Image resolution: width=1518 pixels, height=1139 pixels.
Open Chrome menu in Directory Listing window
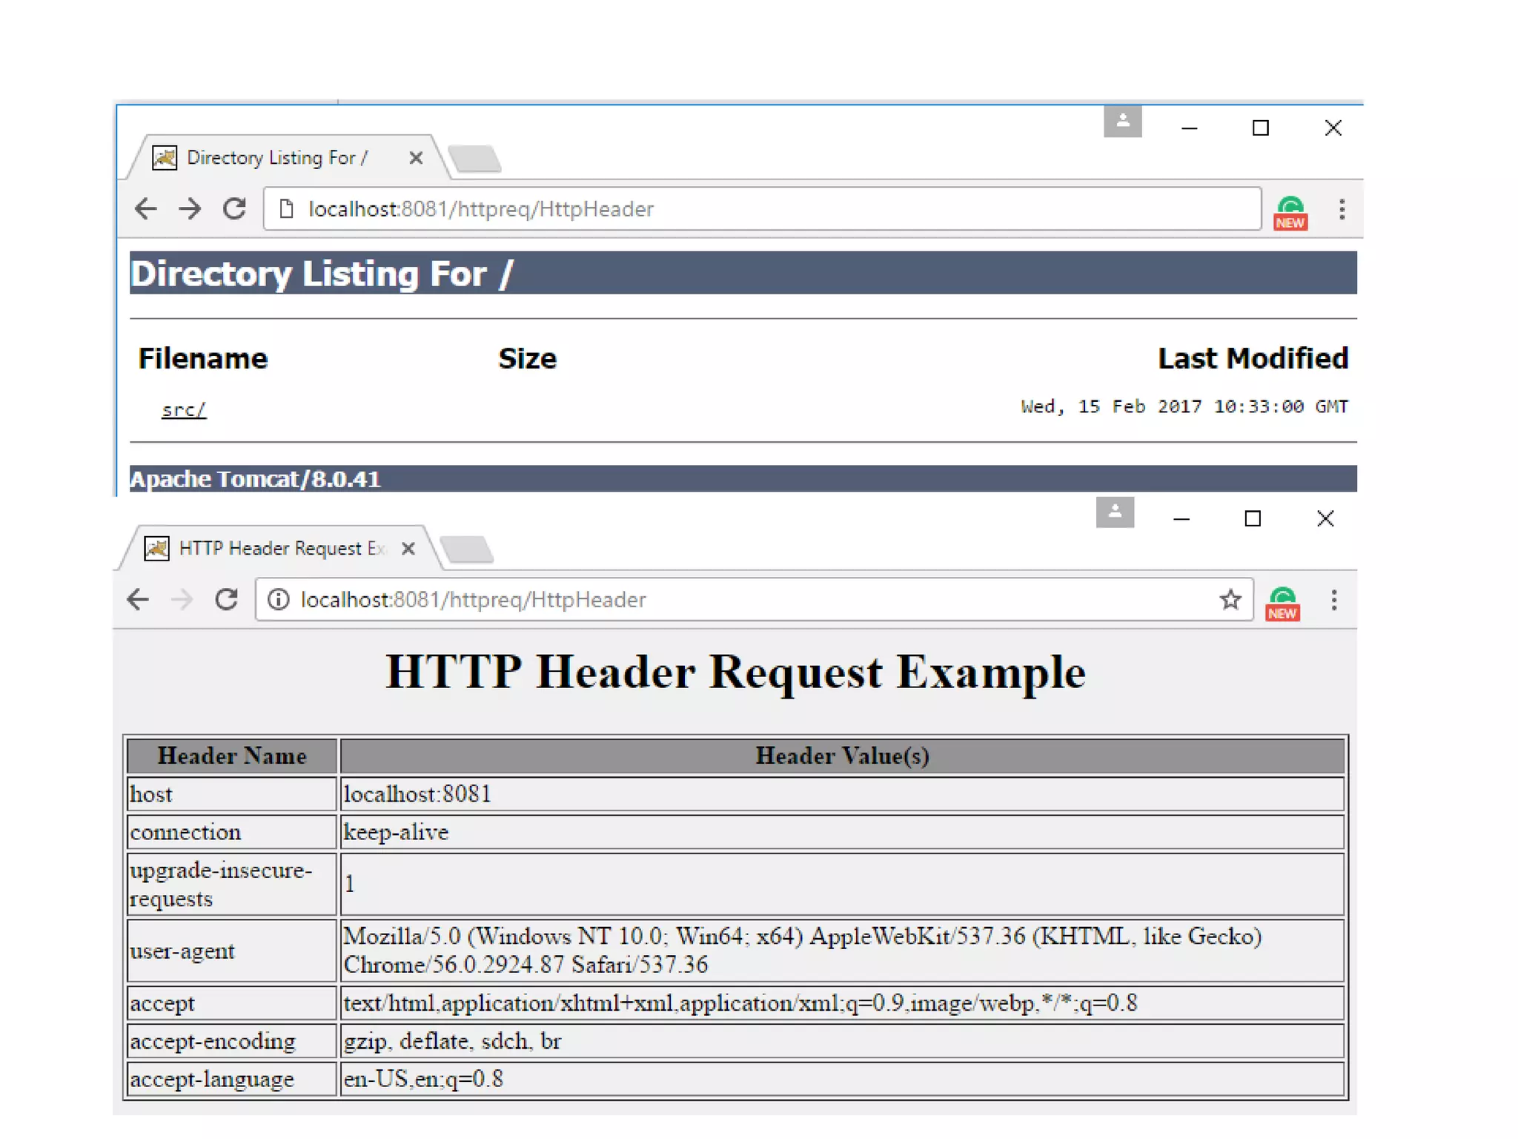1342,209
